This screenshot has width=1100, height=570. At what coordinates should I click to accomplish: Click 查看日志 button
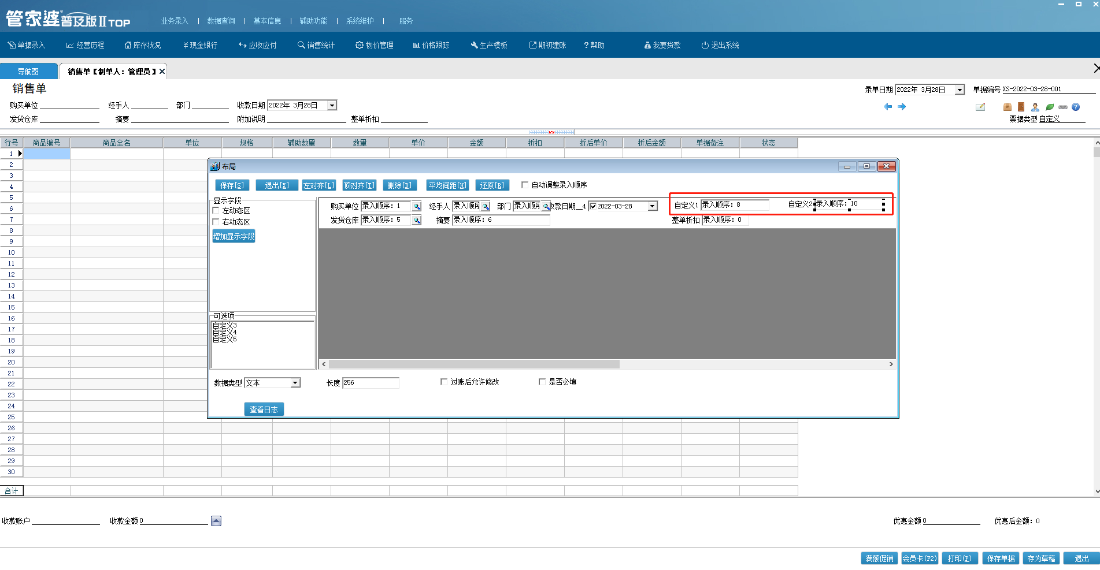click(x=264, y=409)
